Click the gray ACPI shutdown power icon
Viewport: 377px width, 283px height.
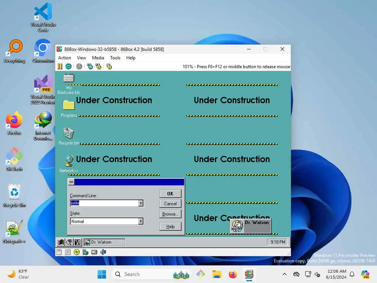pyautogui.click(x=79, y=66)
